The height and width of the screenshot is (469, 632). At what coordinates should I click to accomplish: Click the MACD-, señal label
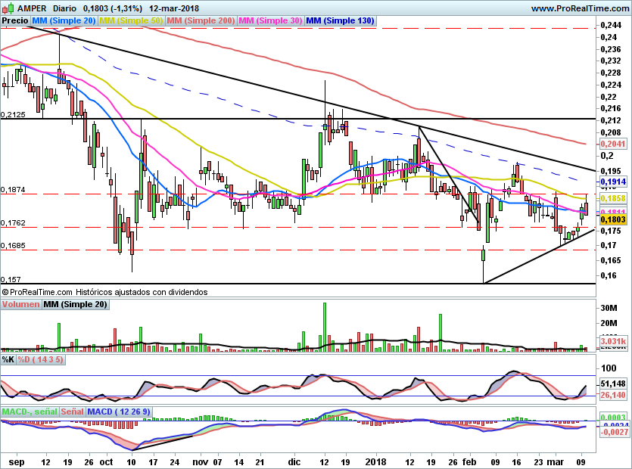point(30,412)
